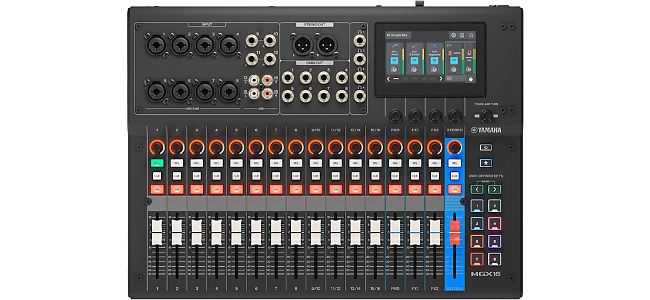Tap the E.Guitar channel knob icon

[414, 69]
